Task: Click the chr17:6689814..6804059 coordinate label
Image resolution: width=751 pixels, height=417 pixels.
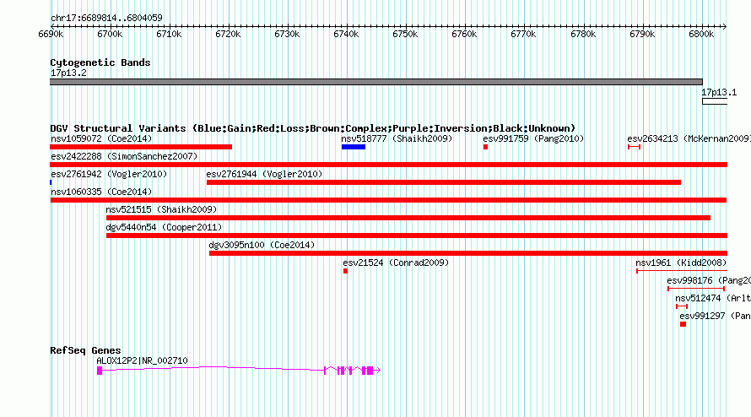Action: pos(107,18)
